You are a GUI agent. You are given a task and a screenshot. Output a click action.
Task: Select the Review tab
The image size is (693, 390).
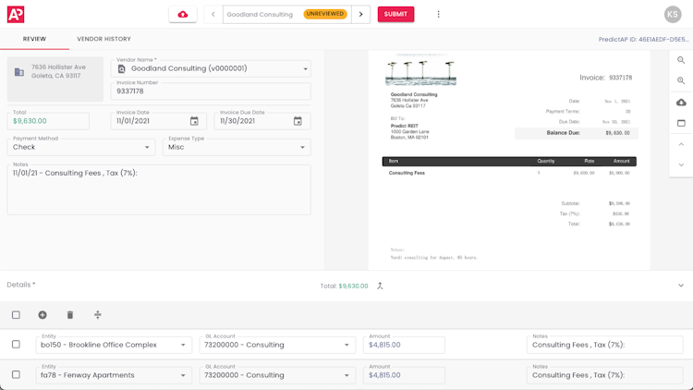coord(34,39)
